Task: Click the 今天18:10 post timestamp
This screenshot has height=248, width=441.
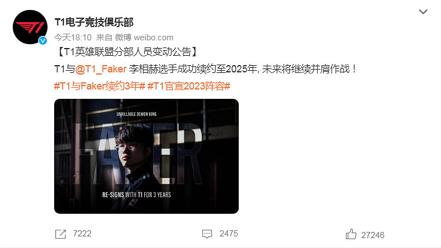Action: tap(73, 38)
